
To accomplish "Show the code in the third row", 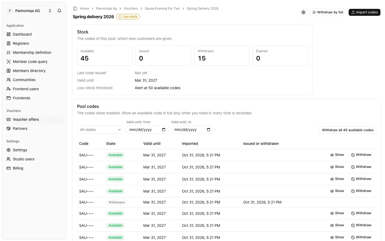I will tap(337, 179).
